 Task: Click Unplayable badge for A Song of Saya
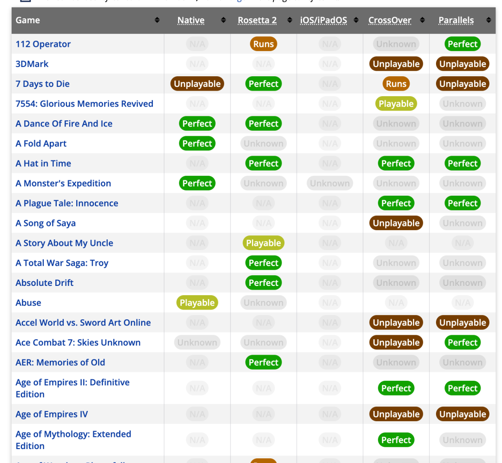(396, 223)
